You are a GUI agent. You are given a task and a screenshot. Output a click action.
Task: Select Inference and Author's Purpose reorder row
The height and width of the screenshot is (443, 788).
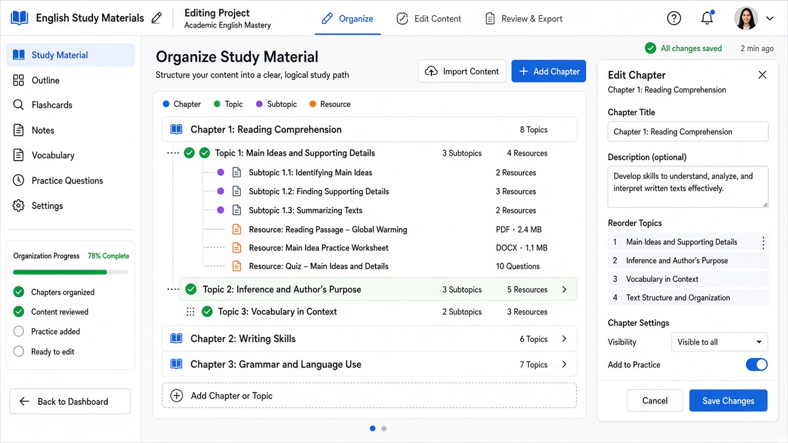click(688, 261)
